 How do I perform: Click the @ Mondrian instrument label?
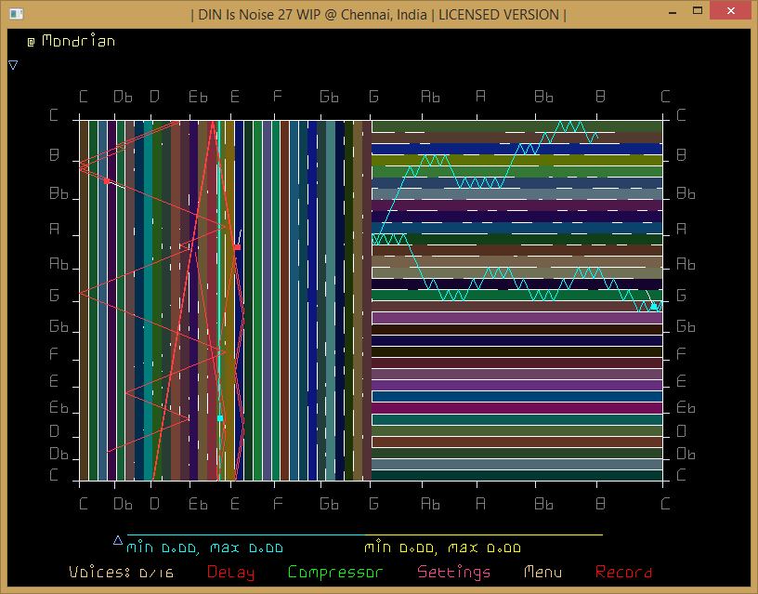point(71,41)
